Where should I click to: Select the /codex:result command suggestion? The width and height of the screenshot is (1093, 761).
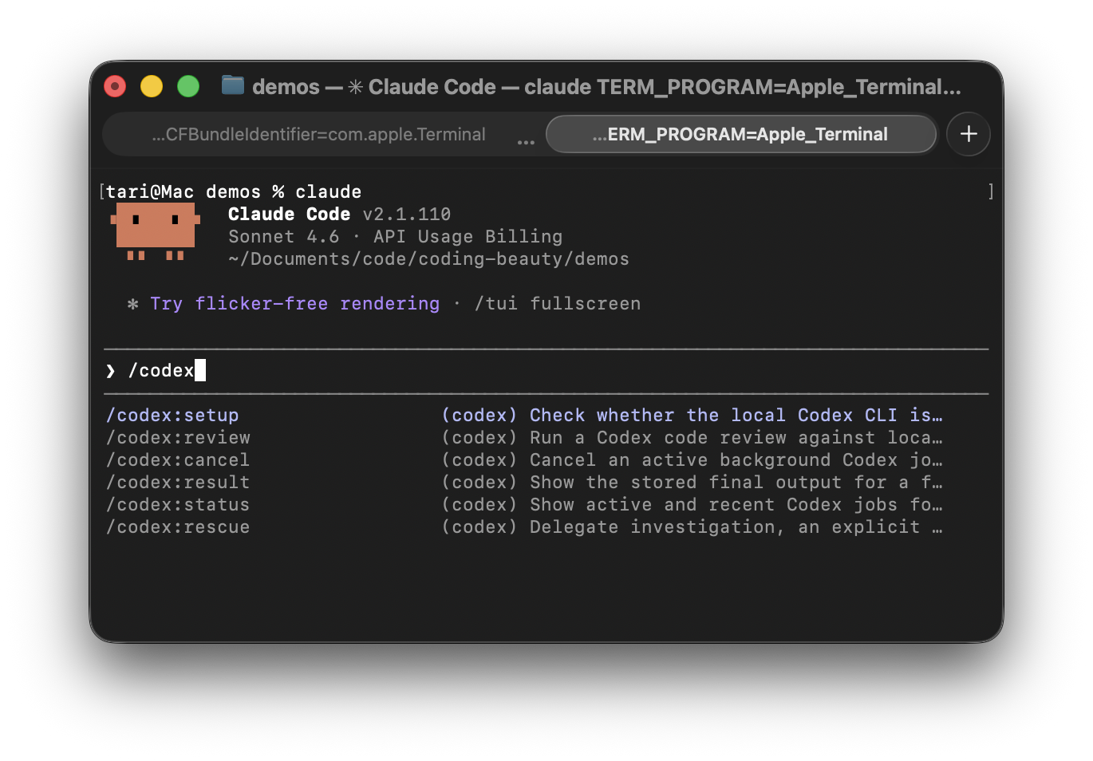click(179, 483)
